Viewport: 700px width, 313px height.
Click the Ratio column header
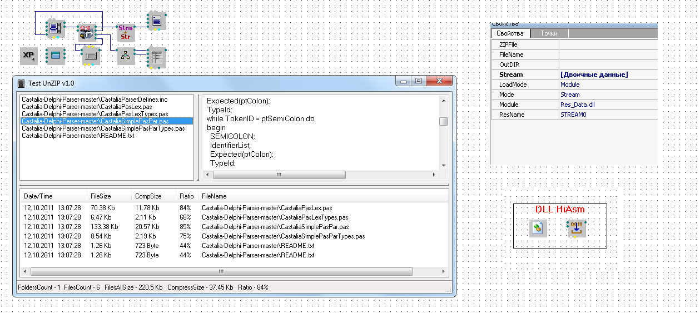[x=186, y=196]
